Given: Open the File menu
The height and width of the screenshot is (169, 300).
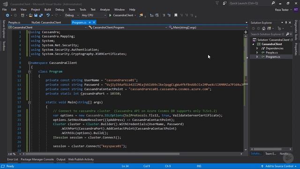Looking at the screenshot, I should pos(4,9).
